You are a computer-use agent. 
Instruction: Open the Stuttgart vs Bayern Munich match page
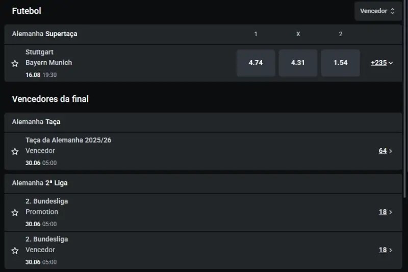[48, 58]
